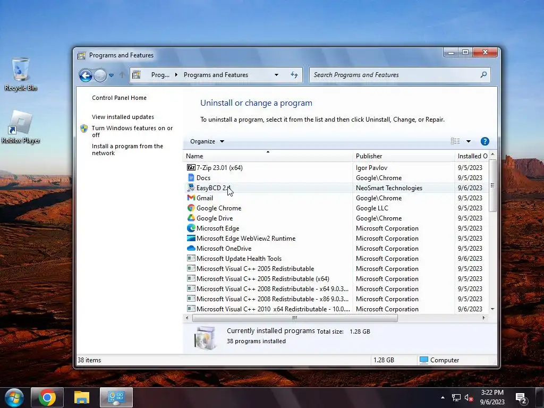Screen dimensions: 544x408
Task: Sort by the Name column header
Action: point(268,156)
